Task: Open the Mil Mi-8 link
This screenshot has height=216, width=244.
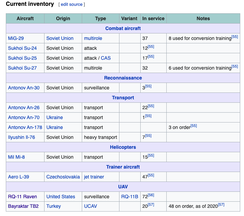Action: (x=16, y=157)
